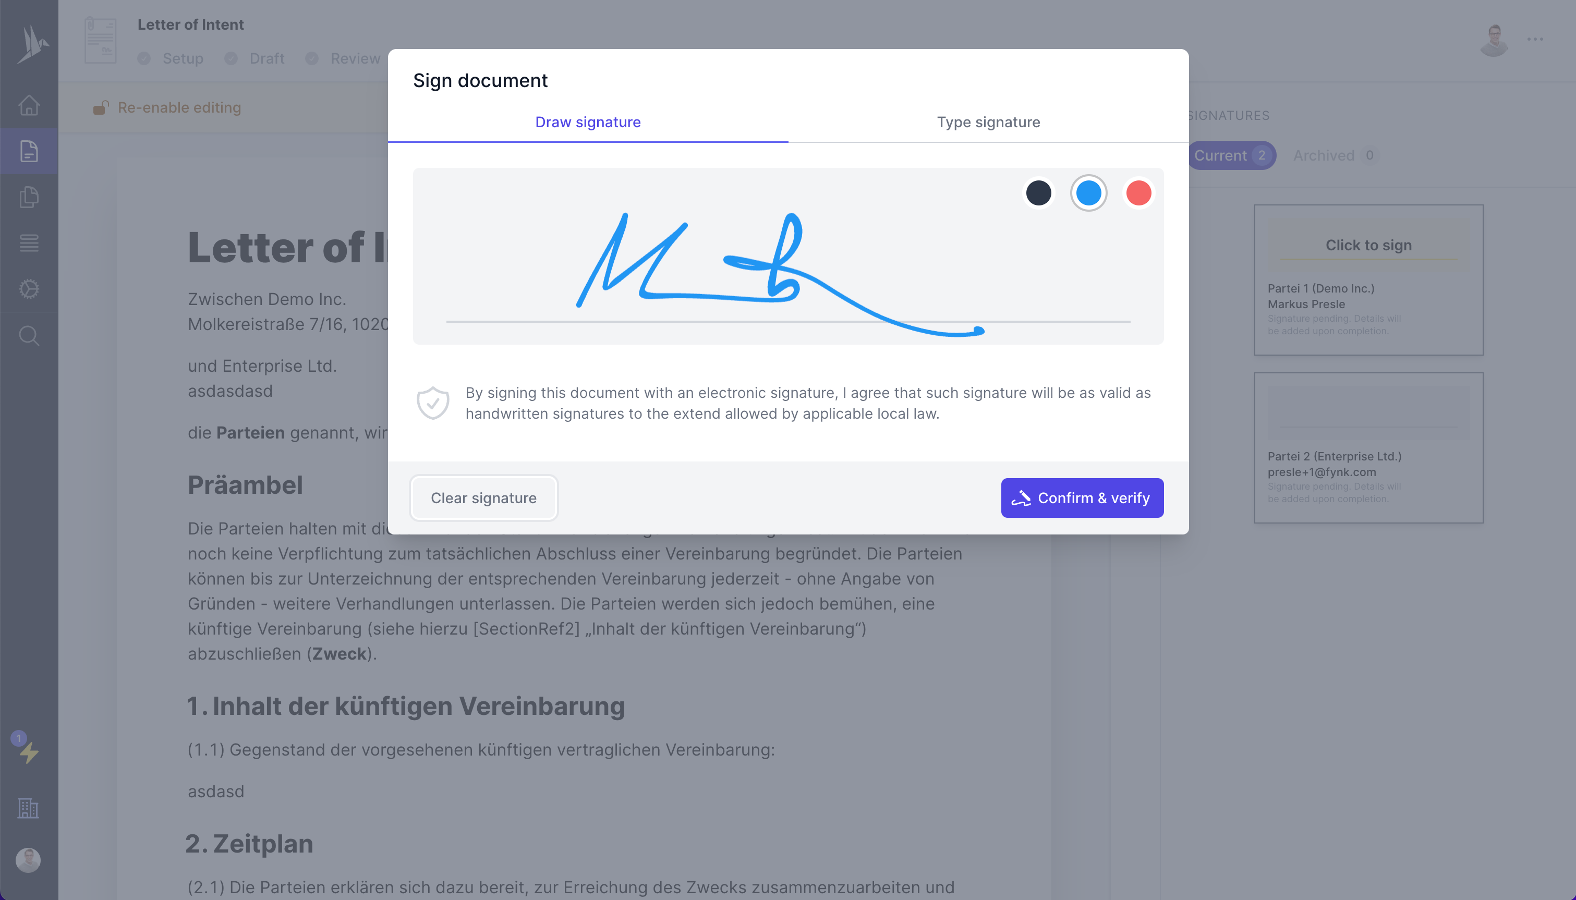Switch to Type signature tab
Image resolution: width=1576 pixels, height=900 pixels.
(x=988, y=121)
